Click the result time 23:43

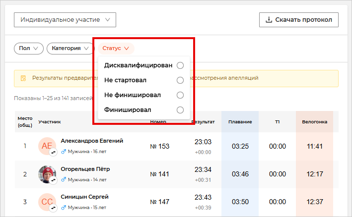203,197
